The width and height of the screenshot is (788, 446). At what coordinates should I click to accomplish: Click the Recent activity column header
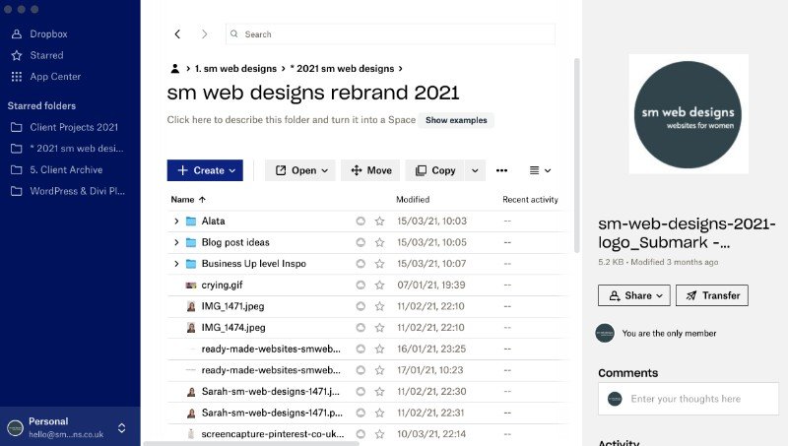tap(530, 200)
